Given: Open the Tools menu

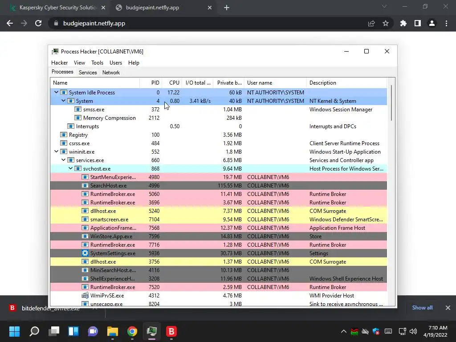Looking at the screenshot, I should [x=97, y=62].
